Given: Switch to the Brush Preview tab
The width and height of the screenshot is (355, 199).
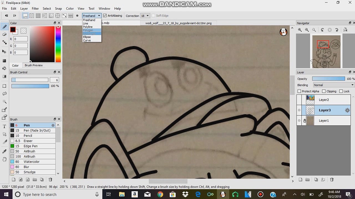Looking at the screenshot, I should point(34,66).
